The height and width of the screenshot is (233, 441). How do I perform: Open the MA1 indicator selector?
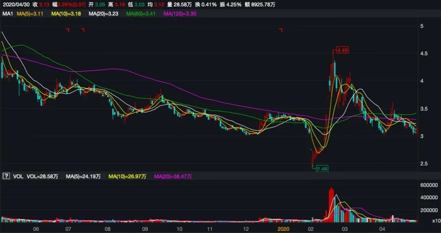(x=7, y=14)
